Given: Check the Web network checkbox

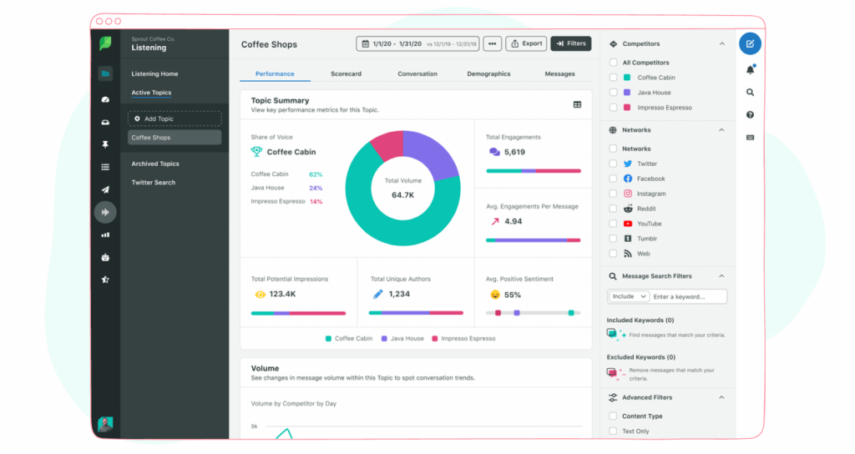Looking at the screenshot, I should tap(613, 254).
